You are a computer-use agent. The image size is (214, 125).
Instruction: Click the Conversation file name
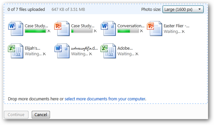tap(131, 26)
